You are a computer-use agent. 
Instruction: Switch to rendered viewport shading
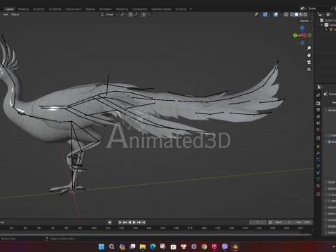tap(305, 15)
